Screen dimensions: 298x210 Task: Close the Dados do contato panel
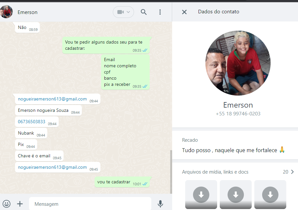[x=184, y=12]
